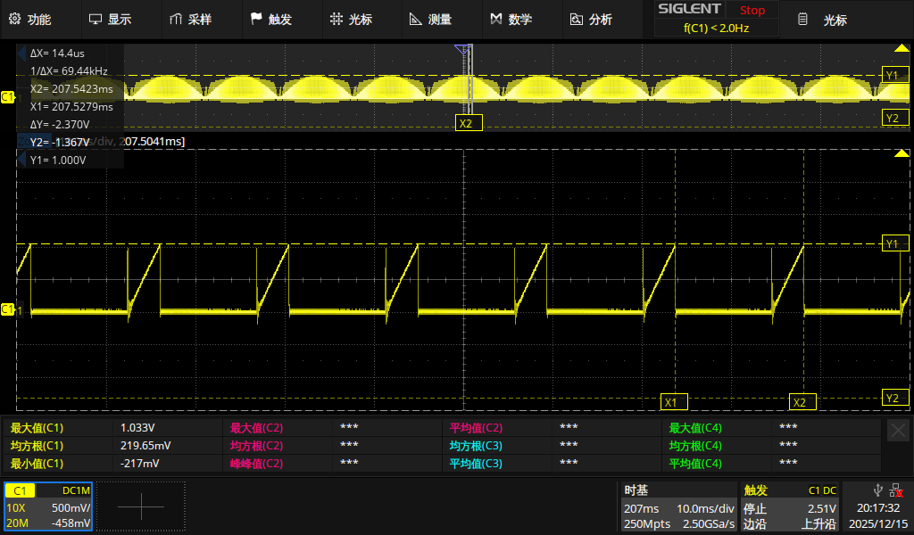Click the list icon beside right 光标 label
This screenshot has height=535, width=914.
coord(802,20)
